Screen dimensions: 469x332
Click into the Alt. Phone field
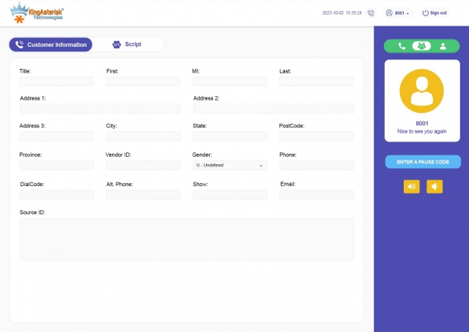tap(143, 195)
